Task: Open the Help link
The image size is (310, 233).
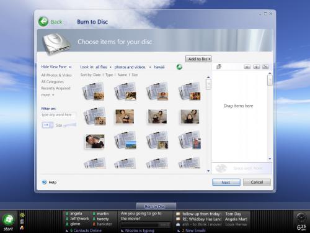Action: click(x=53, y=182)
